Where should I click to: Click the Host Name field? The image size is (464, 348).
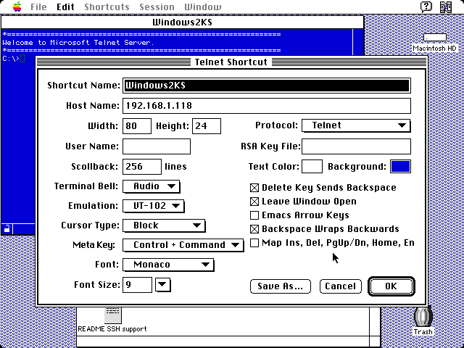[267, 106]
